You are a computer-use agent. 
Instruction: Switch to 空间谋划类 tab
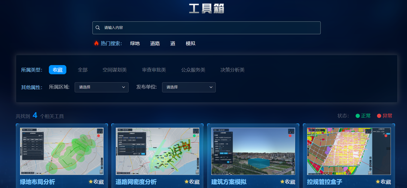(114, 70)
